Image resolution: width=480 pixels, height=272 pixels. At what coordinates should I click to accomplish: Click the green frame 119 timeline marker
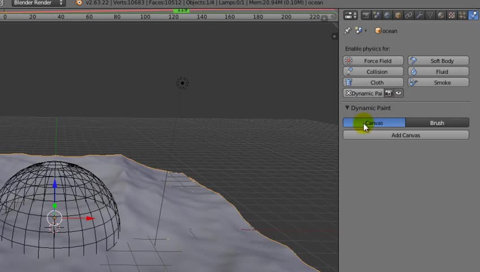tap(182, 10)
